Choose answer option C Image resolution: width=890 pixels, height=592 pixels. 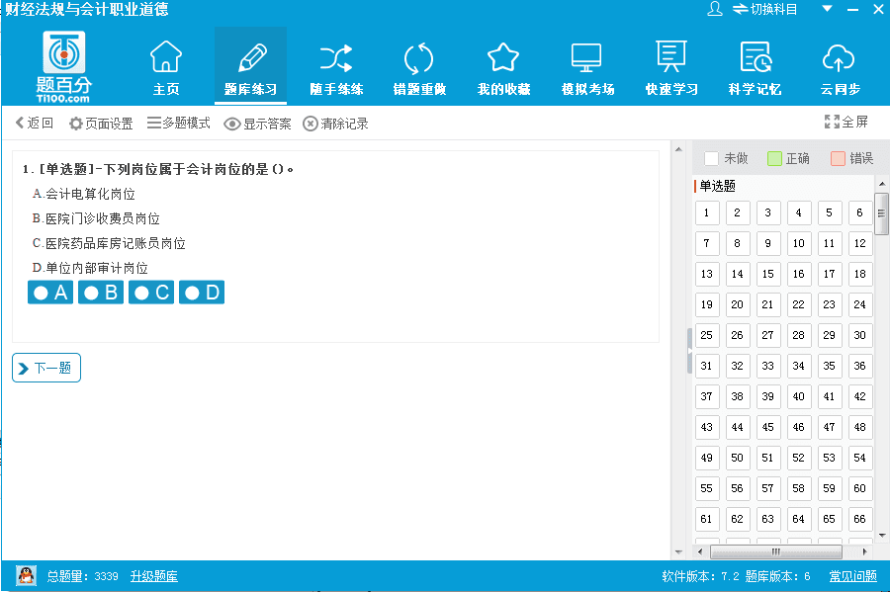tap(151, 293)
